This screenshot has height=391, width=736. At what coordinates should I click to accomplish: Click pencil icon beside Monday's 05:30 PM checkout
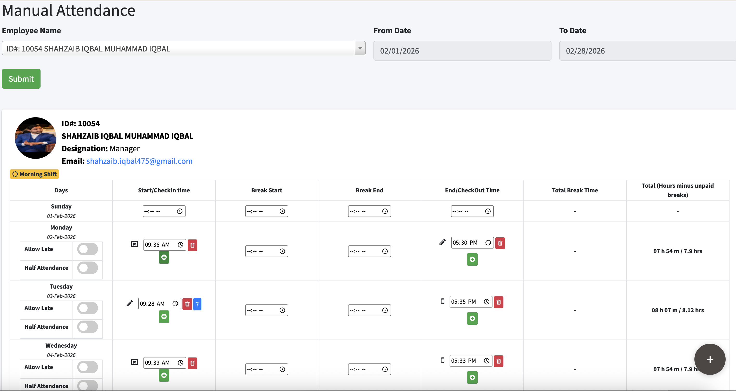point(442,243)
